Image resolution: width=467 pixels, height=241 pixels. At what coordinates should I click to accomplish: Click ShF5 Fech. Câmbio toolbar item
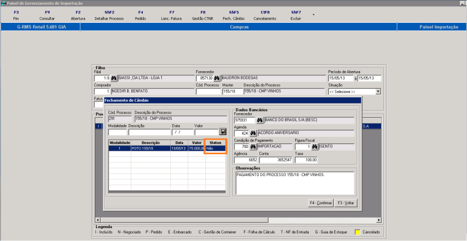234,16
